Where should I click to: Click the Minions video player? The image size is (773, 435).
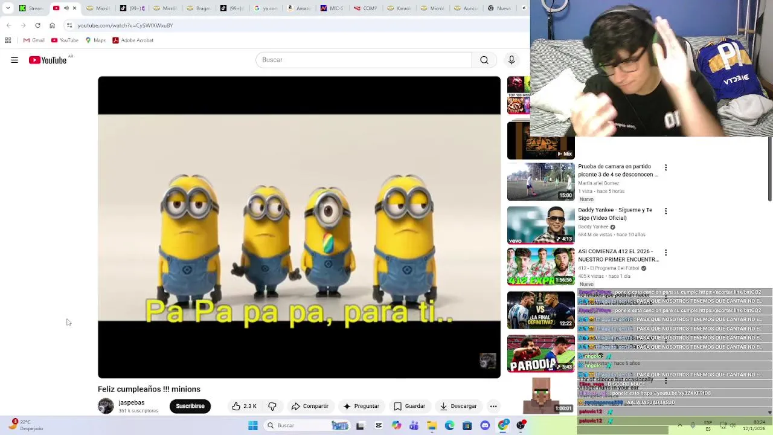pyautogui.click(x=299, y=227)
